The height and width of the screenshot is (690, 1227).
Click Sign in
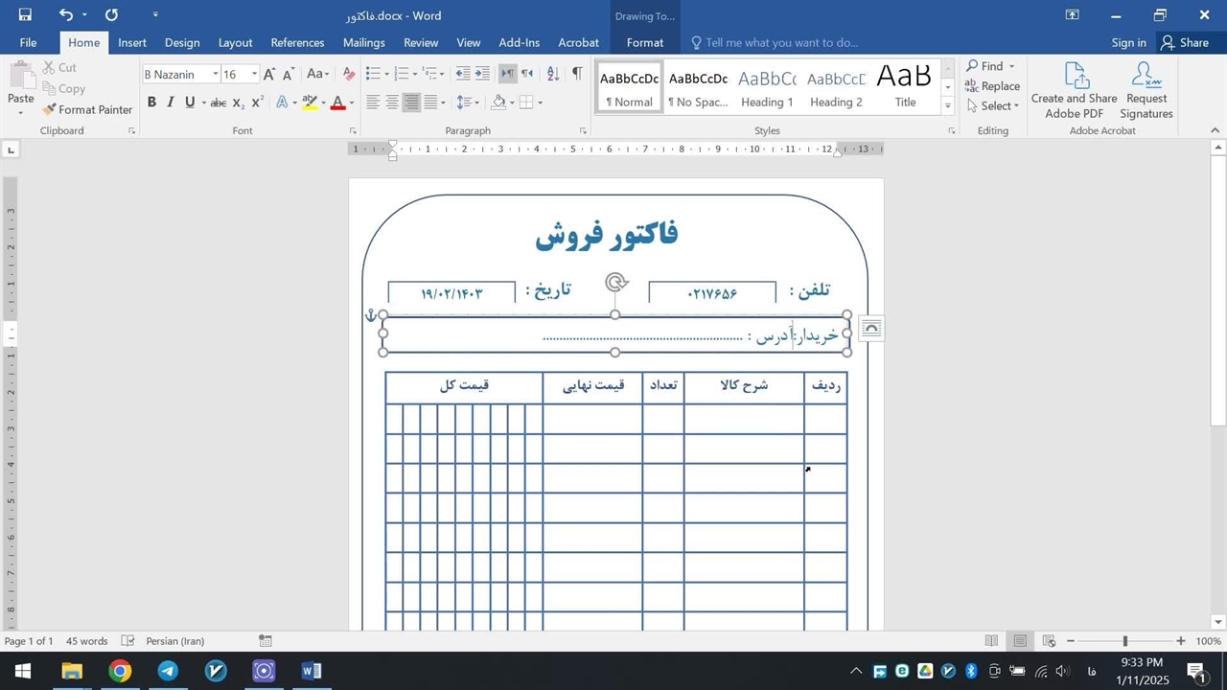pyautogui.click(x=1128, y=42)
